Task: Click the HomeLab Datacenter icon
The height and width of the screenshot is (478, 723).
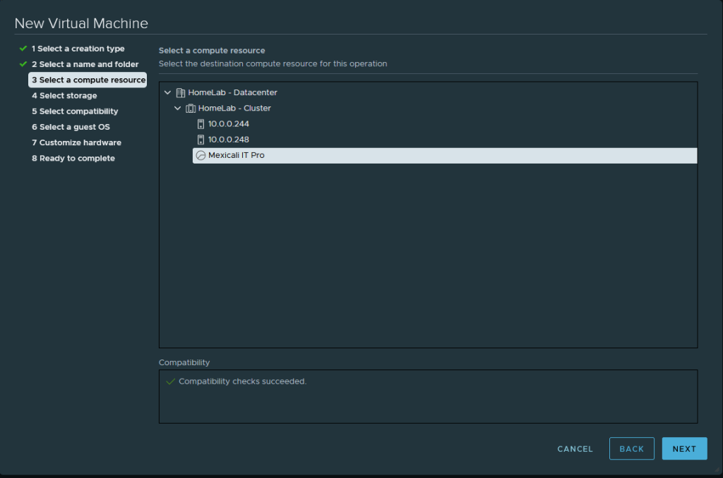Action: (180, 92)
